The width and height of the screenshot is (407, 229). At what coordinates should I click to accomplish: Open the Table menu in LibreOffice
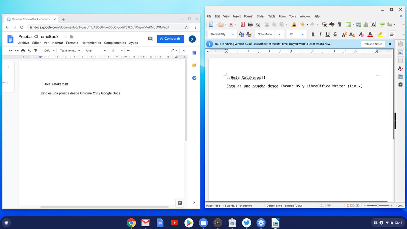point(271,16)
